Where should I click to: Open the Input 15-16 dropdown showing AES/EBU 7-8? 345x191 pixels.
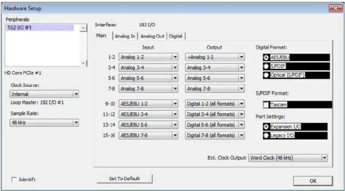(149, 135)
